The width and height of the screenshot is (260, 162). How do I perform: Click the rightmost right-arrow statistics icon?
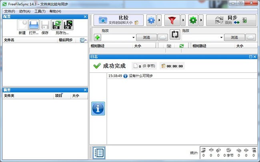246,150
